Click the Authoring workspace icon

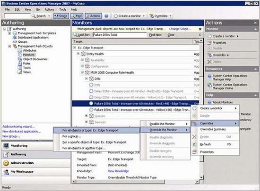point(6,154)
